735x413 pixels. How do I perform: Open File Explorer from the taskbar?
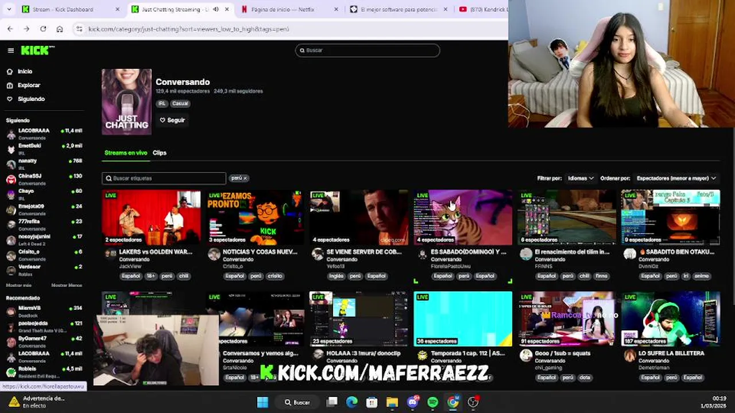(x=392, y=402)
